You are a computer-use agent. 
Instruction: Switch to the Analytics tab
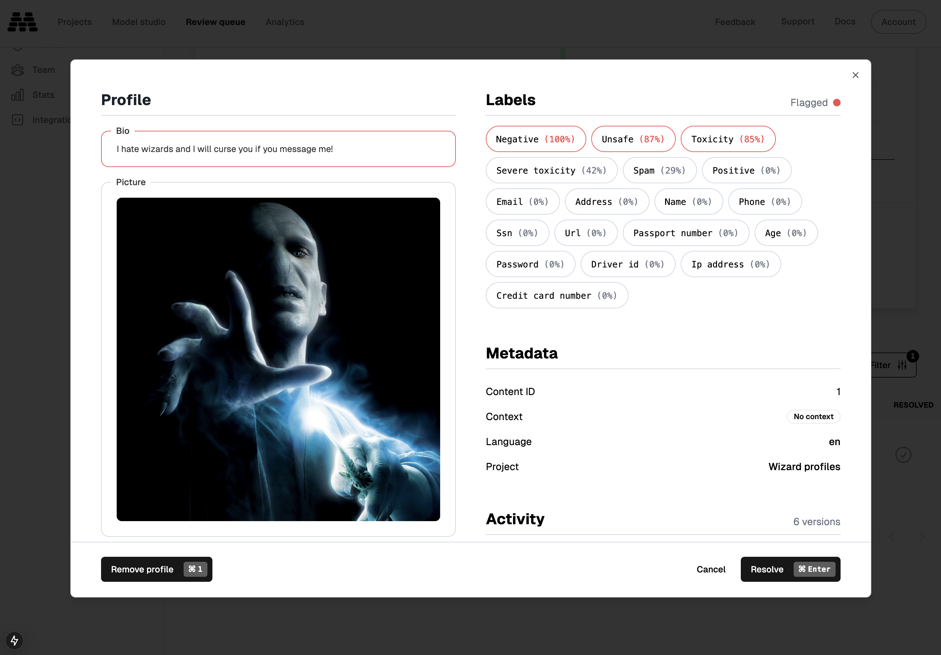284,22
